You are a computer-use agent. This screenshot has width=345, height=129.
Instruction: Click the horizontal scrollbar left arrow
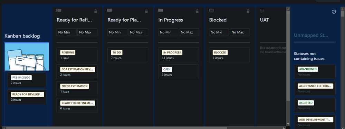4,128
